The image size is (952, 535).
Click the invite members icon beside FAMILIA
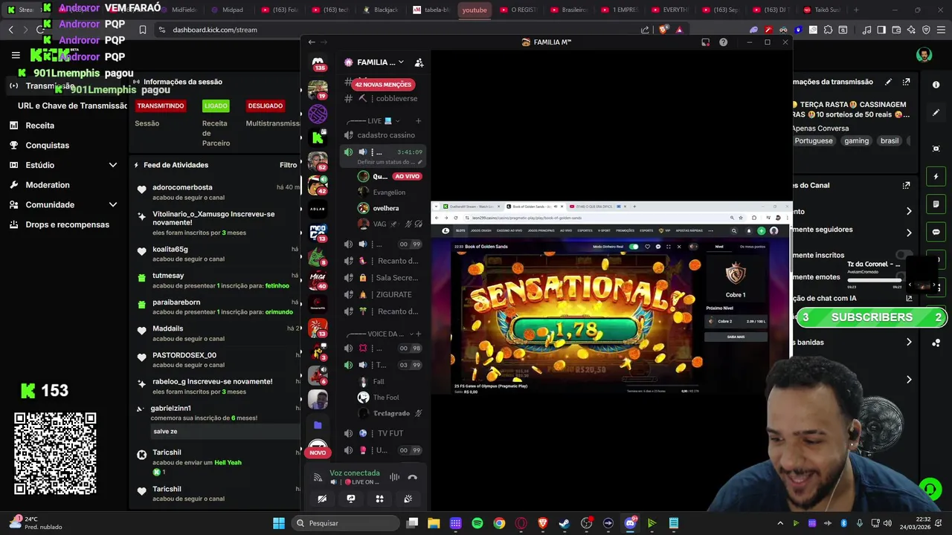click(419, 62)
